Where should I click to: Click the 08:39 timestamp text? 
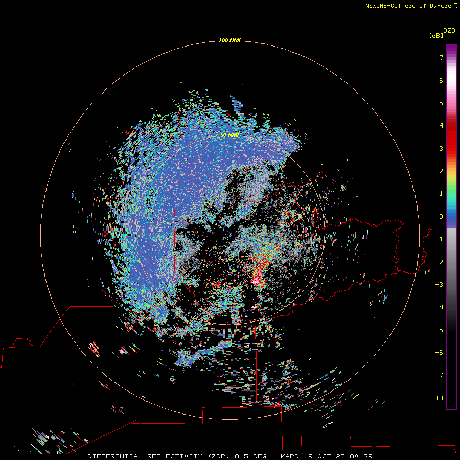pyautogui.click(x=361, y=456)
